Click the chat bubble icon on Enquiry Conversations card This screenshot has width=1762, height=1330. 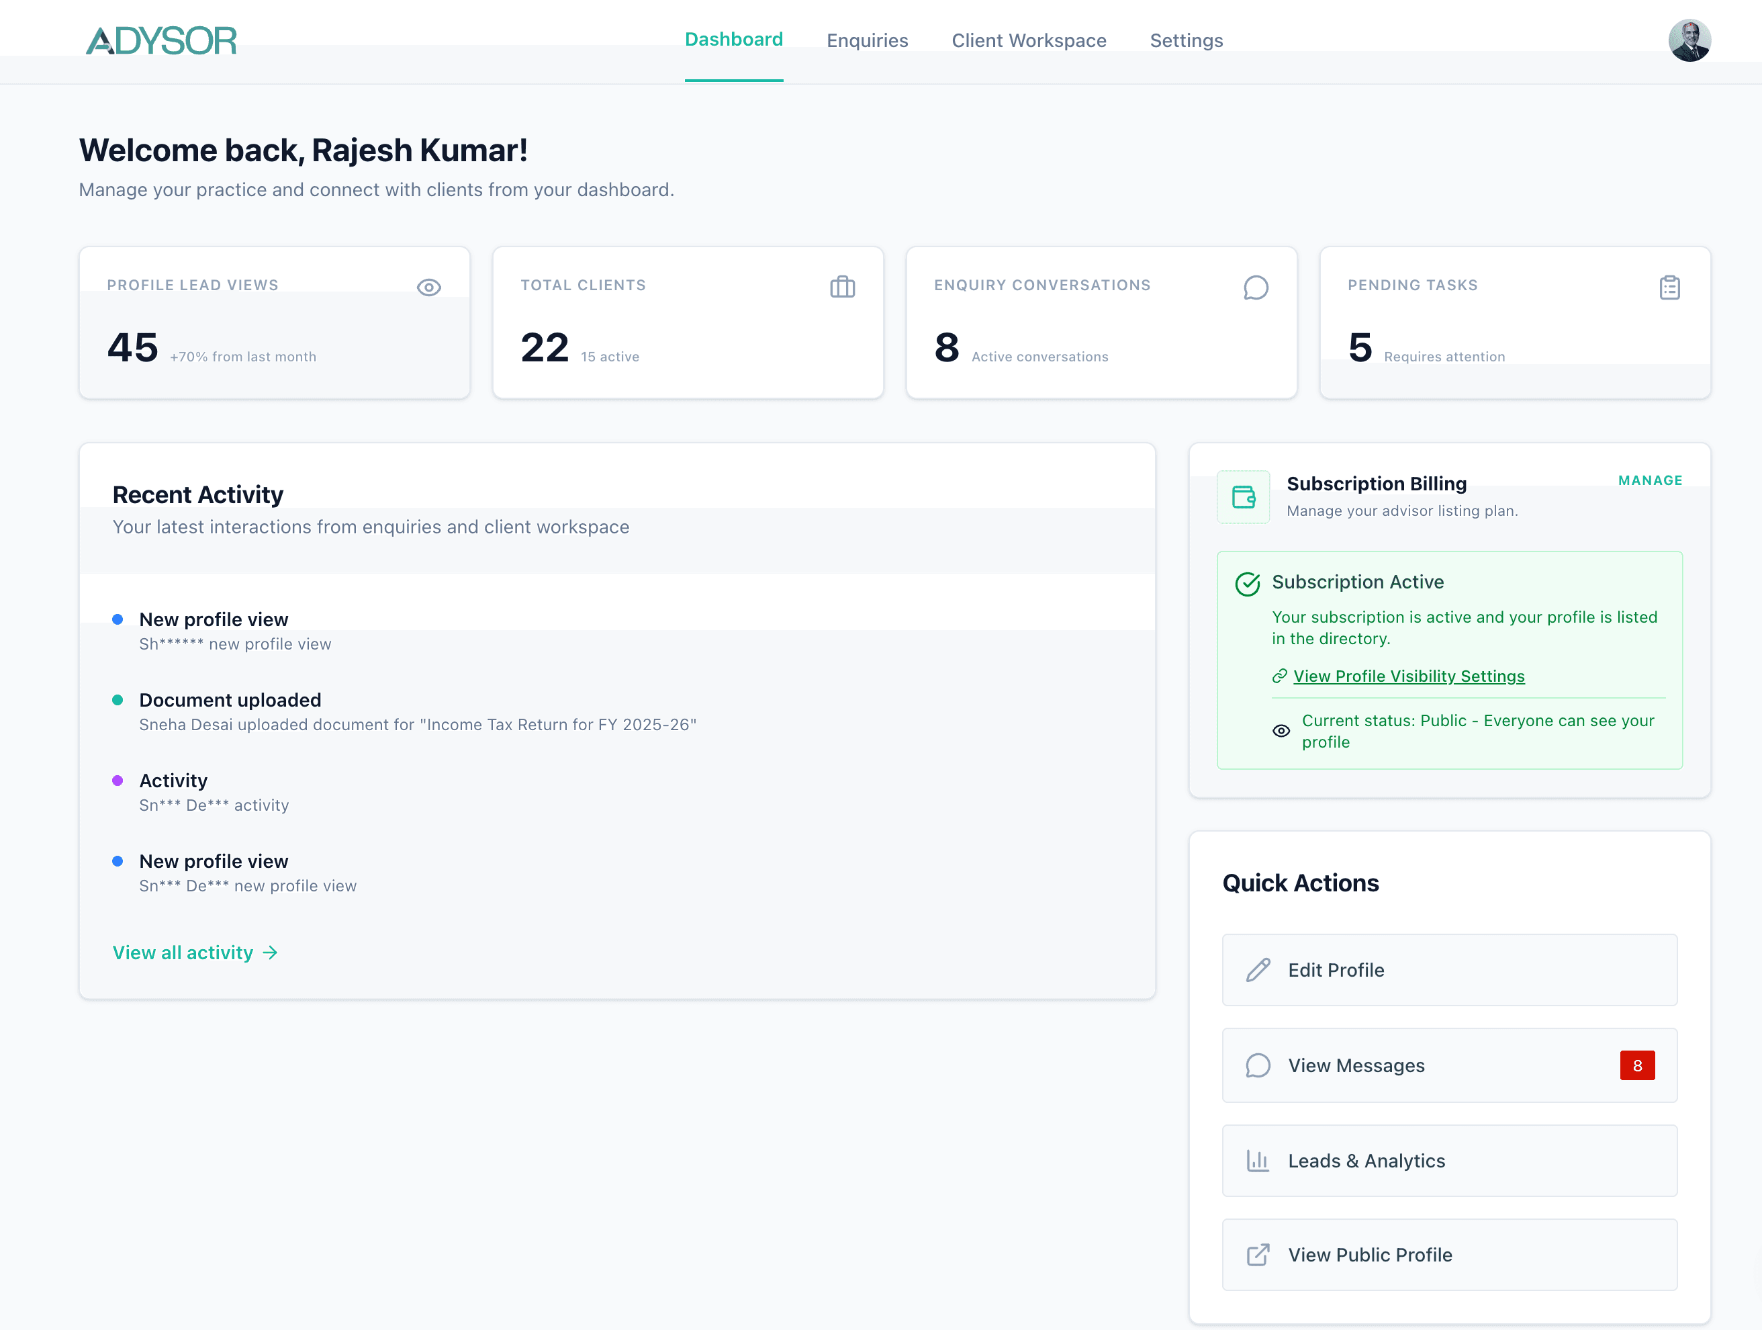(x=1256, y=288)
